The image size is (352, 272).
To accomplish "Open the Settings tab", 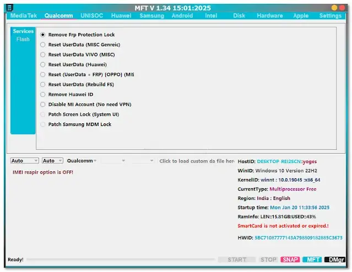I will click(x=331, y=15).
